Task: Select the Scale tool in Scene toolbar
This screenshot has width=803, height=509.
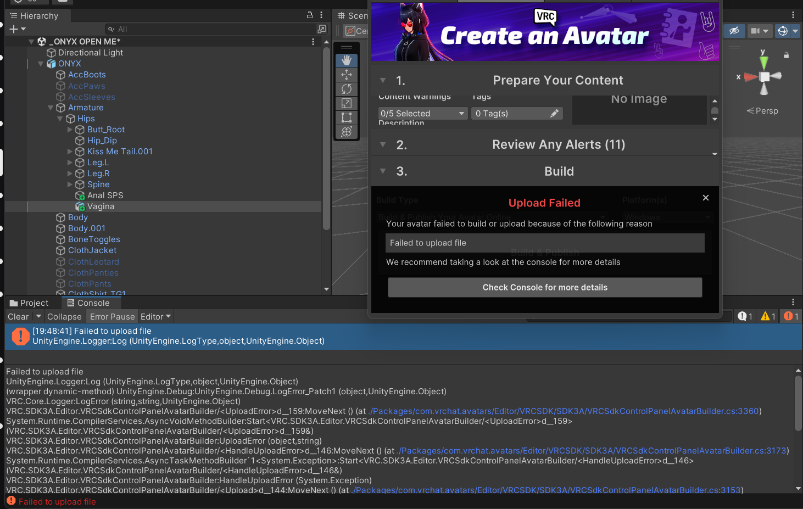Action: [347, 103]
